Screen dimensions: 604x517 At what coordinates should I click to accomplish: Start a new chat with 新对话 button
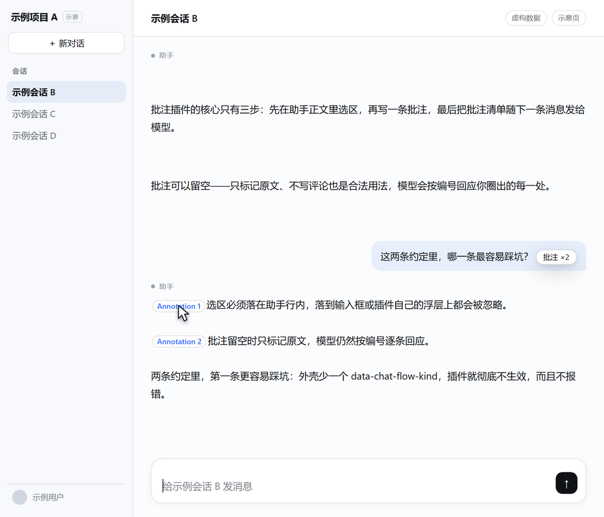coord(66,43)
